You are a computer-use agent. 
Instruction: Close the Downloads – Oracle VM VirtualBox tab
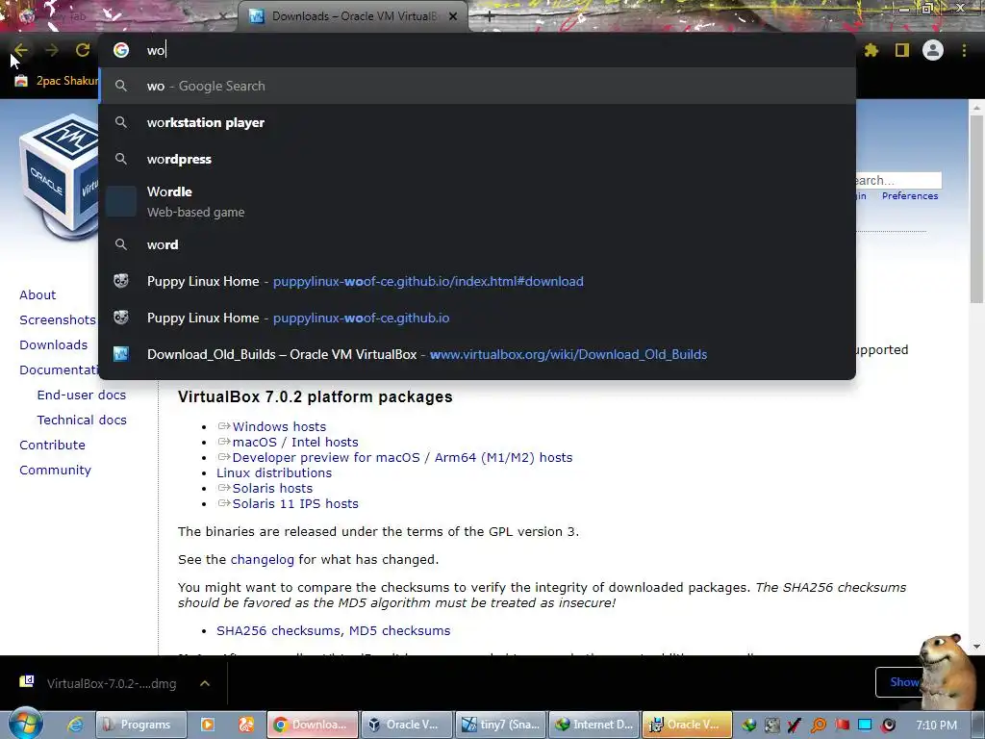click(x=453, y=17)
